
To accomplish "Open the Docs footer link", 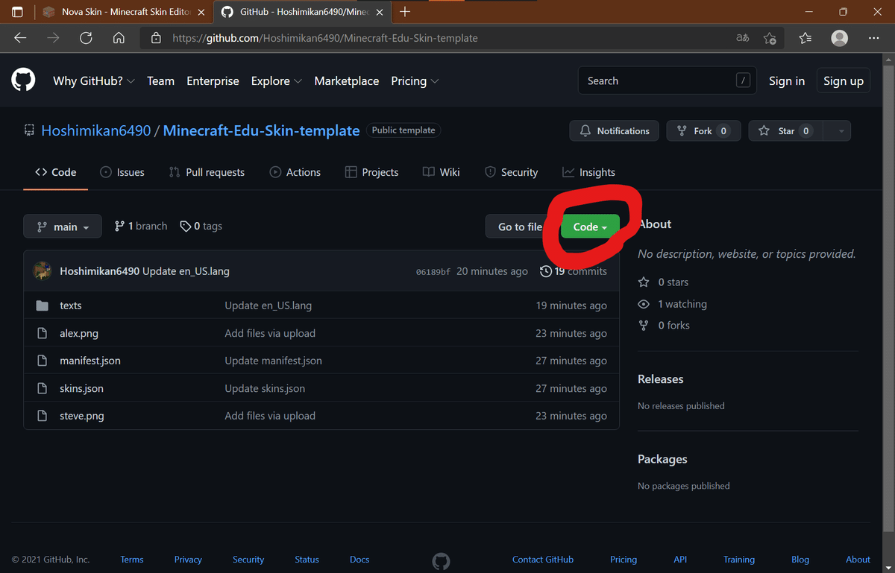I will pyautogui.click(x=359, y=560).
